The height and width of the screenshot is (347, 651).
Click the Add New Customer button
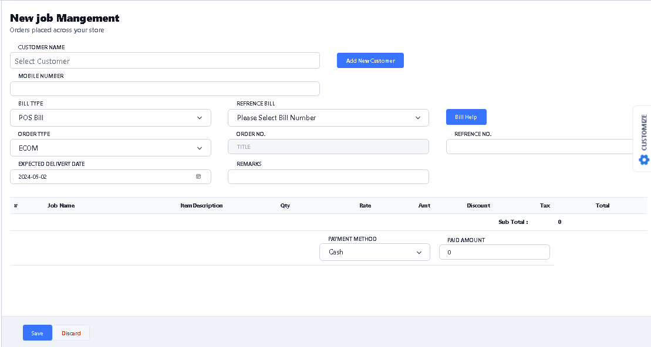point(370,60)
